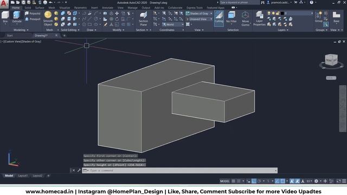347x195 pixels.
Task: Open the Unsaved View dropdown
Action: [199, 19]
